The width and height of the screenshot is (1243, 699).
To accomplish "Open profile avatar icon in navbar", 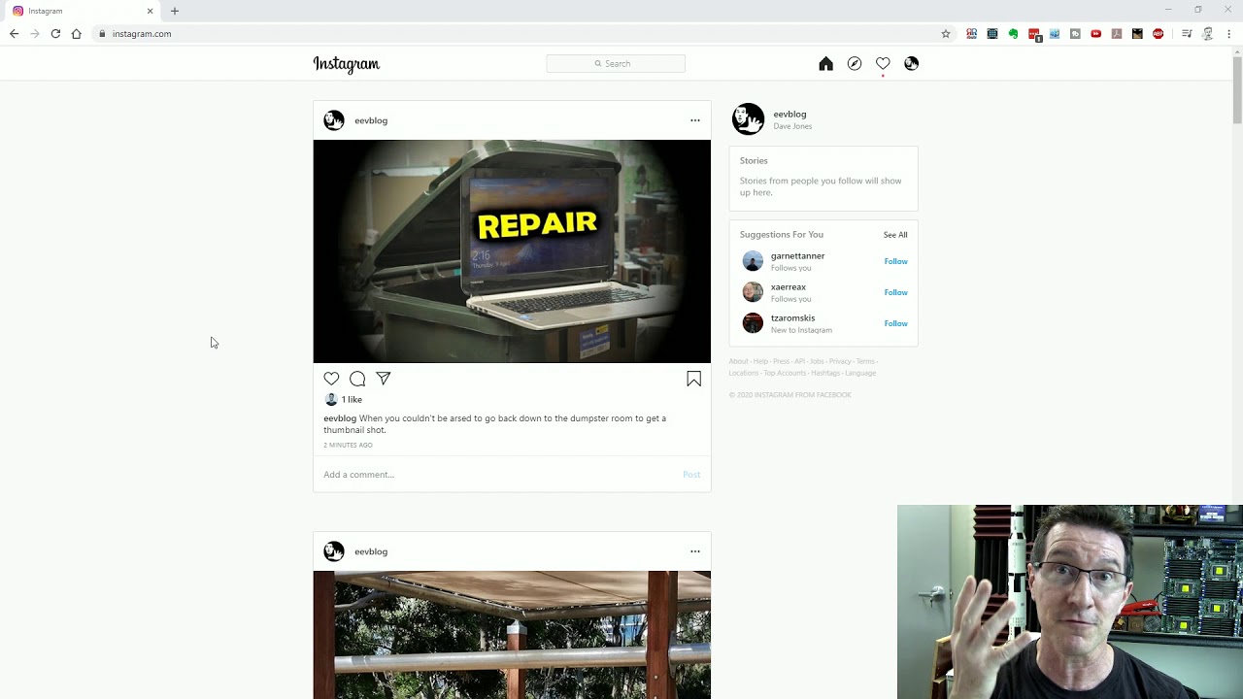I will [911, 63].
